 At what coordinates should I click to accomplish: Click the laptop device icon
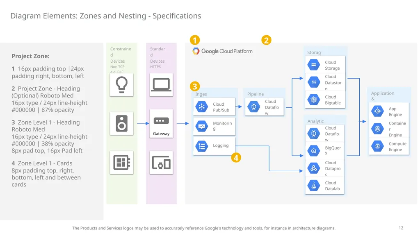[x=161, y=85]
